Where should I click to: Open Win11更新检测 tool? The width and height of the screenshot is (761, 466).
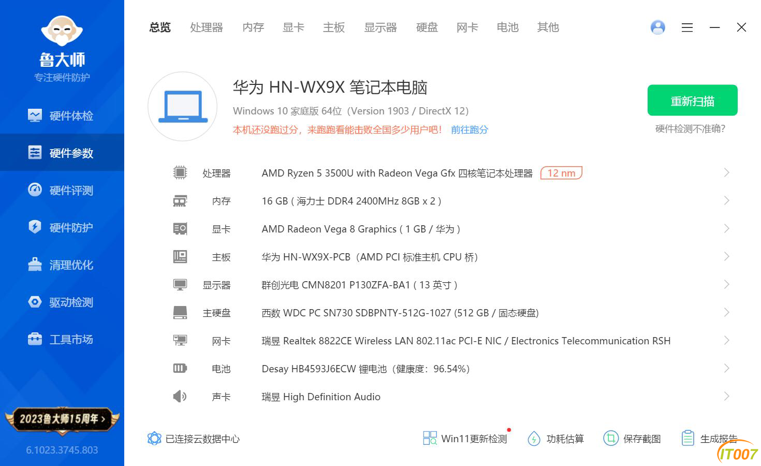tap(465, 439)
